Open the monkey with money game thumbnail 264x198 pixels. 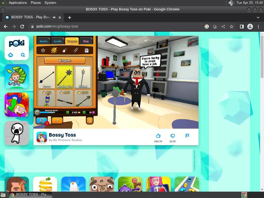17,76
